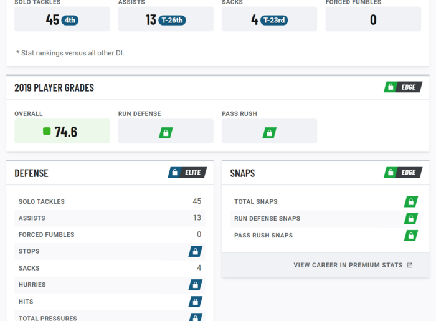
Task: Click the 'PASS RUSH SNAPS' row label
Action: coord(263,236)
